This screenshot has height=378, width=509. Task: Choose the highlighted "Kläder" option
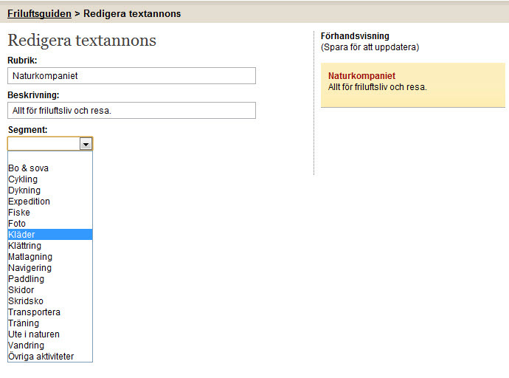(50, 235)
